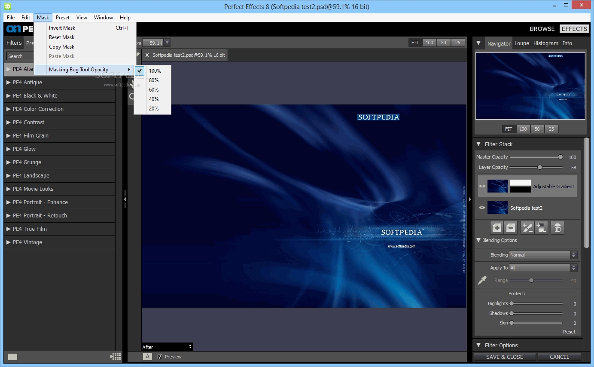Click the add gradient mask icon

[x=541, y=228]
